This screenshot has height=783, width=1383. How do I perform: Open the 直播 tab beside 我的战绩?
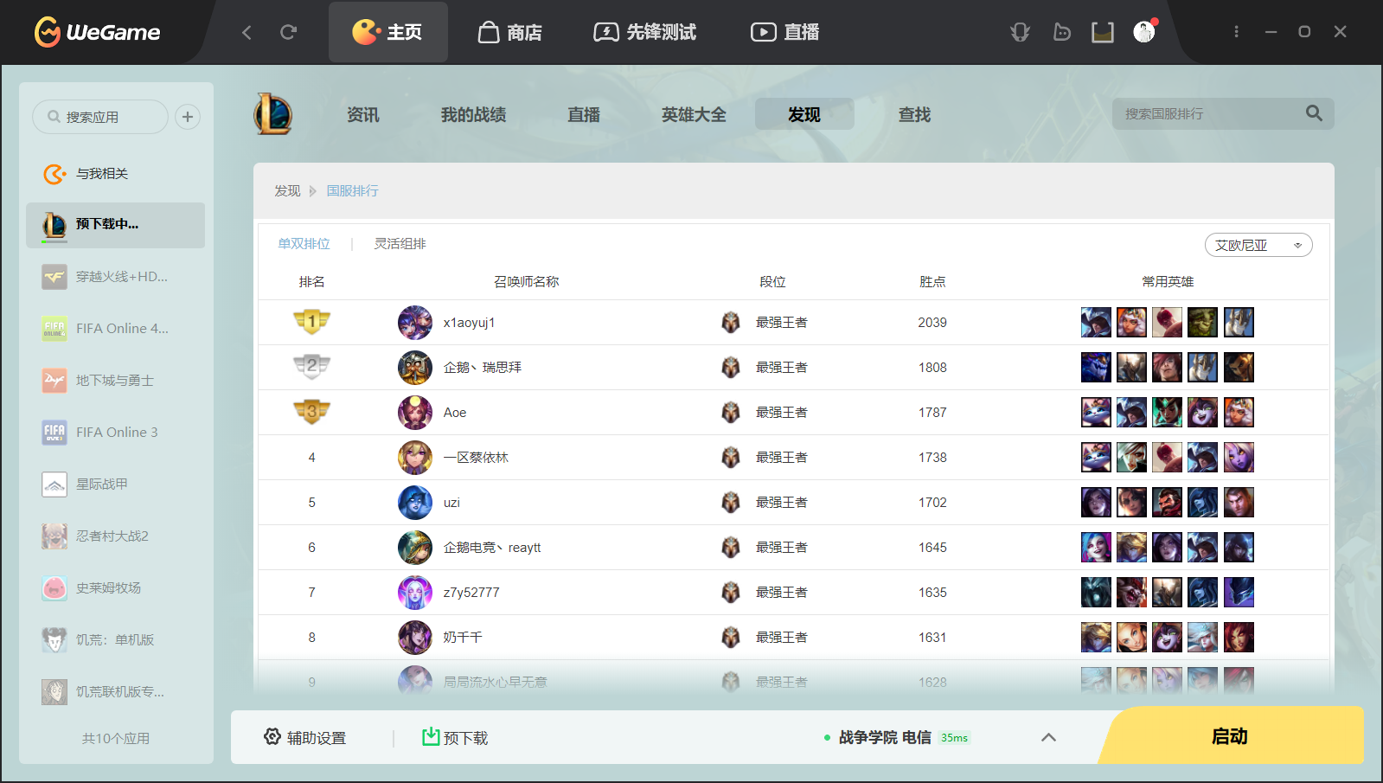pos(584,114)
